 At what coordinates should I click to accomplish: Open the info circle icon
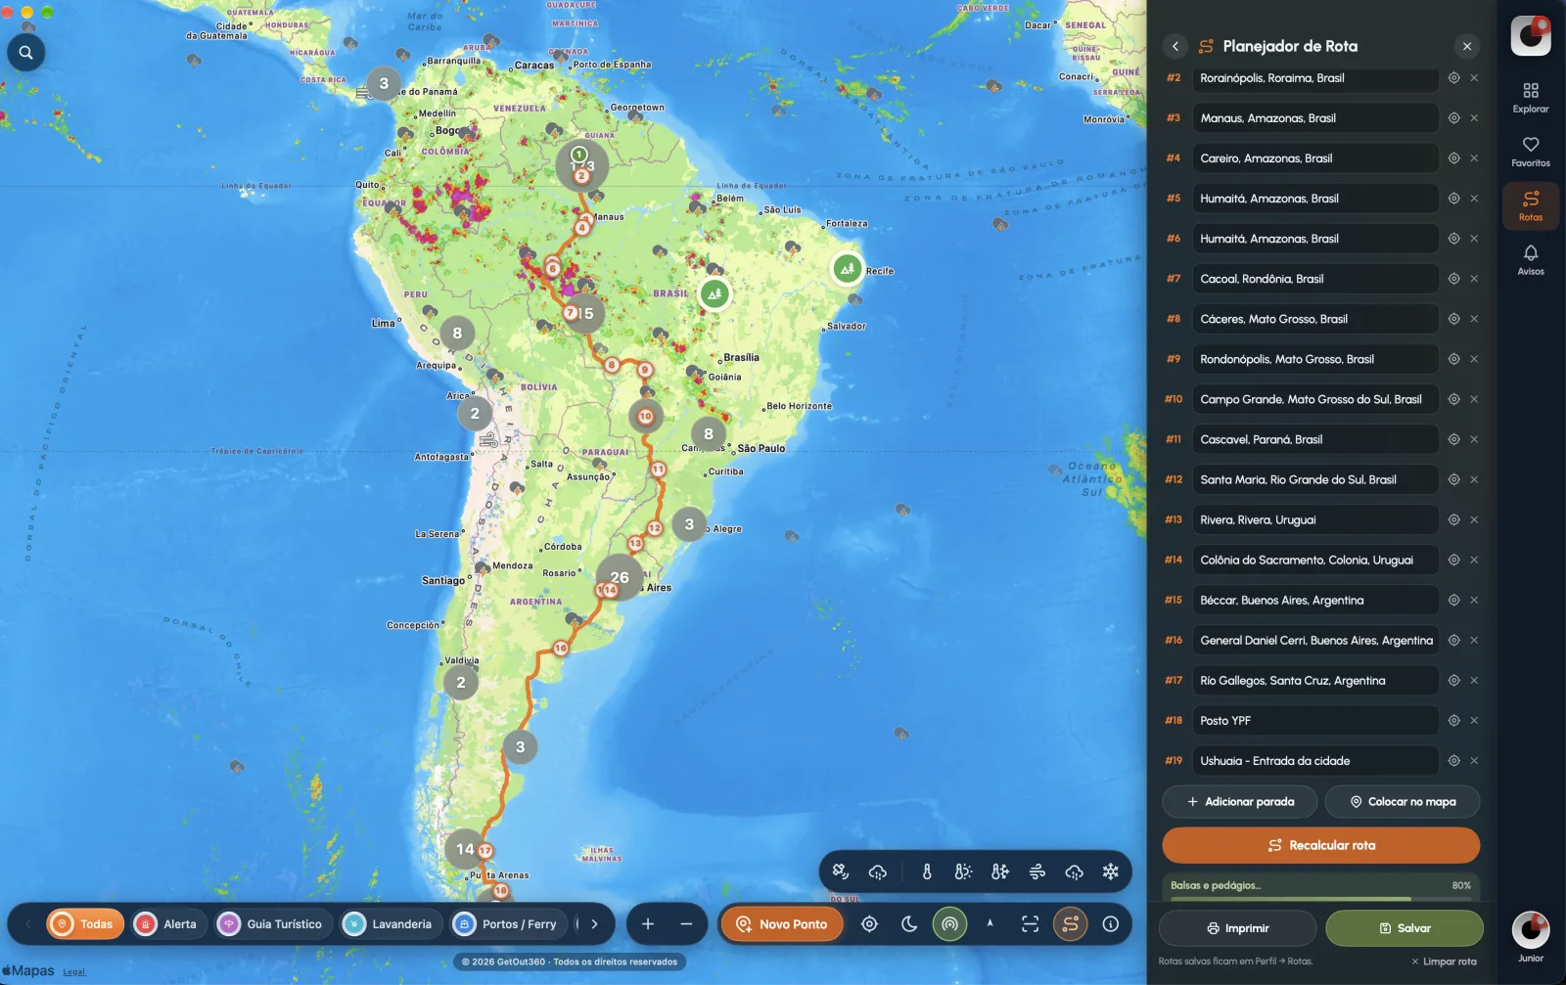click(1111, 924)
